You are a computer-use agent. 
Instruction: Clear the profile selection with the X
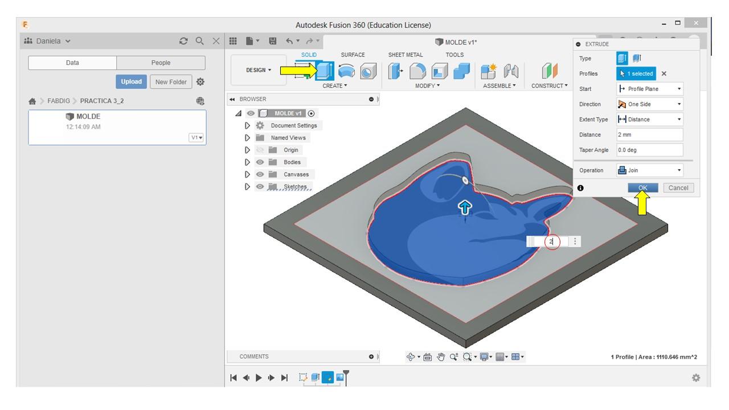point(664,73)
